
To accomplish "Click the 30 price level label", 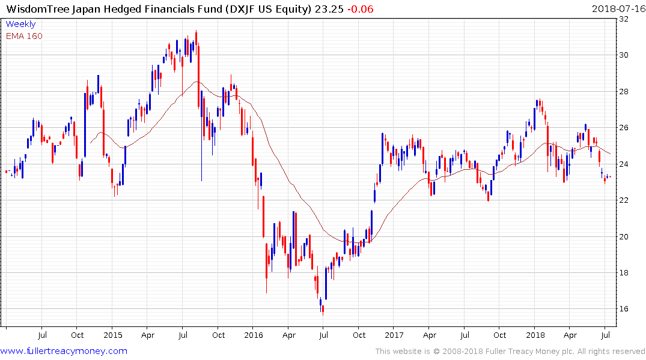I will click(624, 55).
